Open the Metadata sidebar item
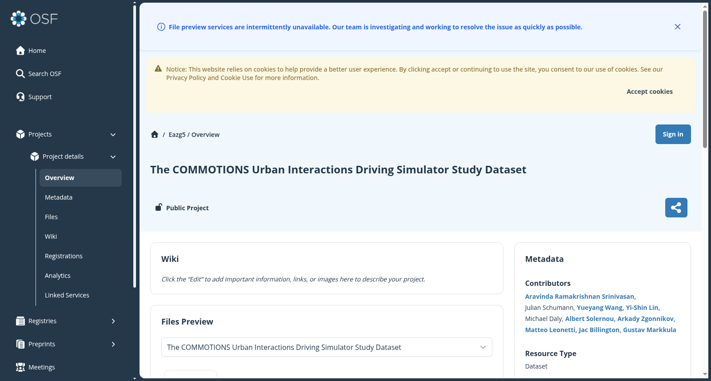 click(x=80, y=197)
